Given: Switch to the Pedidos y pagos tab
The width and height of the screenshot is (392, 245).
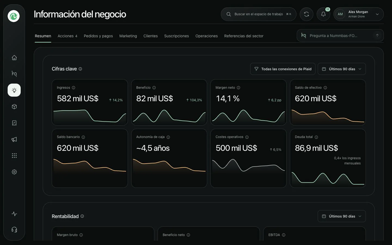Looking at the screenshot, I should click(98, 36).
